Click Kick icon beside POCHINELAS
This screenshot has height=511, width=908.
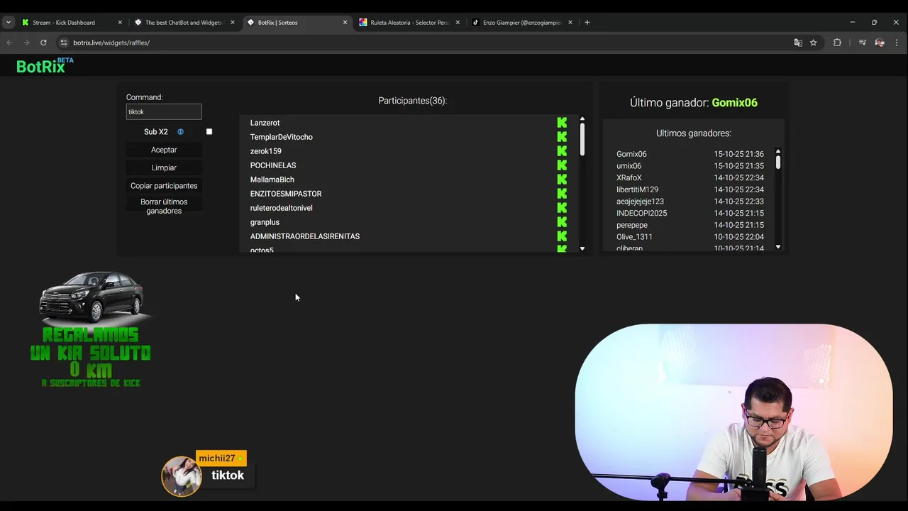562,165
